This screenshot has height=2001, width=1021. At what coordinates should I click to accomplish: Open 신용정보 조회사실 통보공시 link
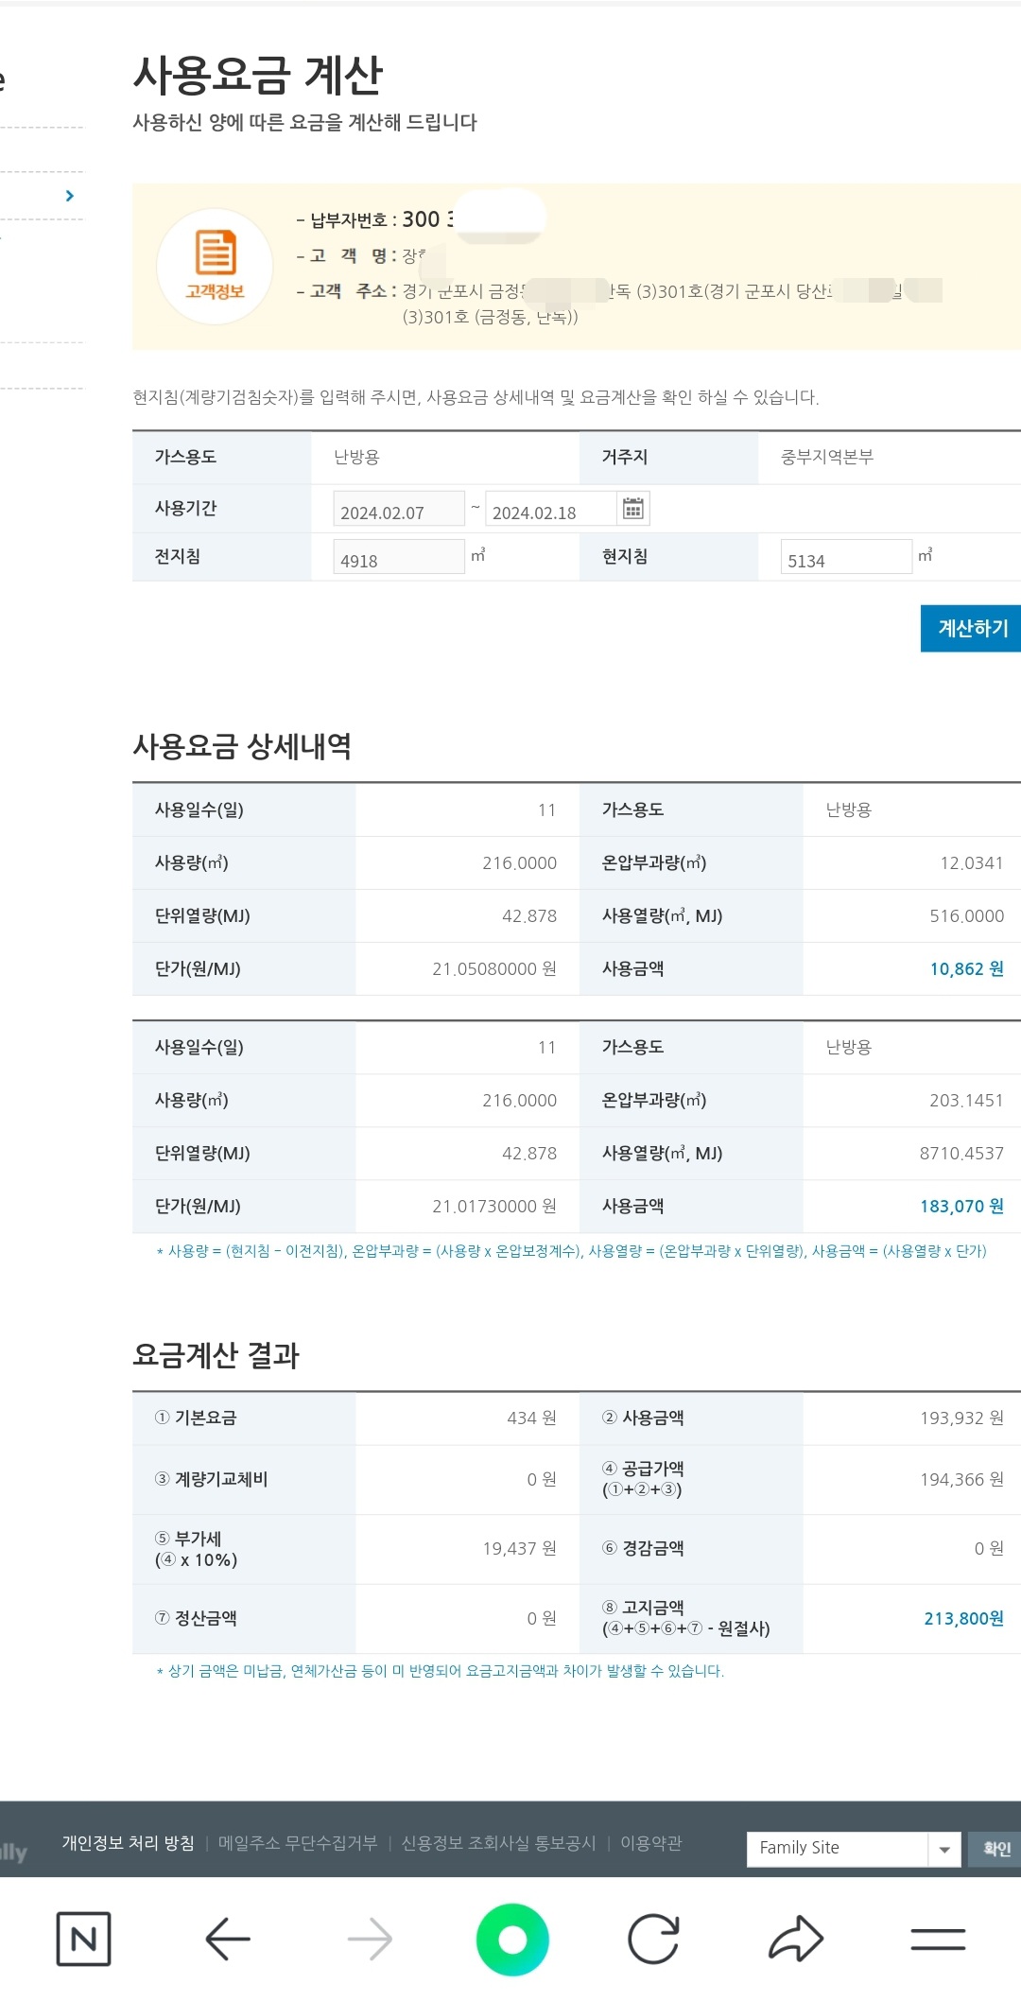[498, 1842]
